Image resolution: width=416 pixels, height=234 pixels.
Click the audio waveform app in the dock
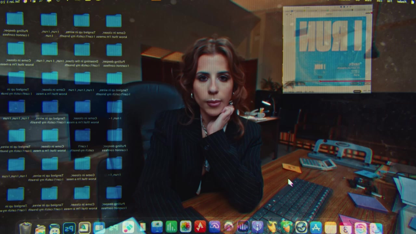pyautogui.click(x=243, y=227)
